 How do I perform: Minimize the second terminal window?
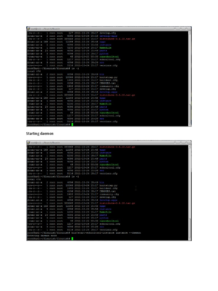point(175,143)
